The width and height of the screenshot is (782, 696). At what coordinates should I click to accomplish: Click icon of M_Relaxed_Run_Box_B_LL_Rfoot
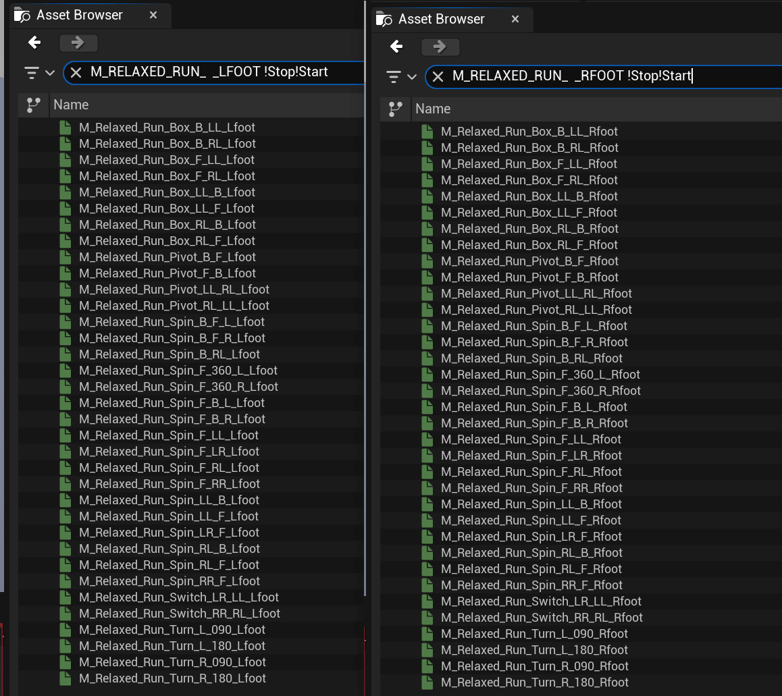tap(427, 132)
